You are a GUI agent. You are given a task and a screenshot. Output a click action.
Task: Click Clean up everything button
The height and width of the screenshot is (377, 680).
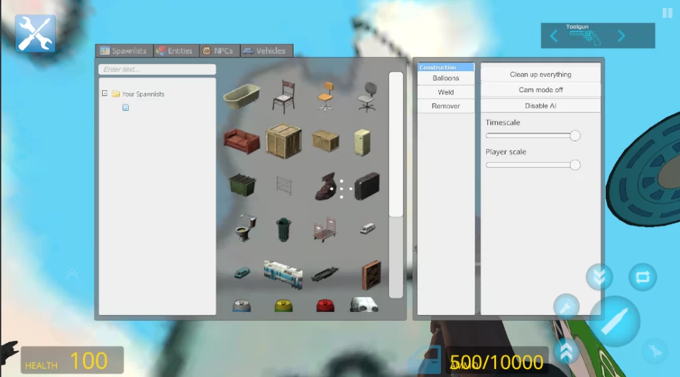click(541, 74)
